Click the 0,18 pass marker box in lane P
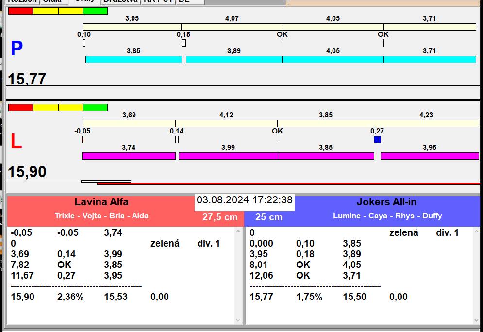The width and height of the screenshot is (483, 332). [x=183, y=43]
